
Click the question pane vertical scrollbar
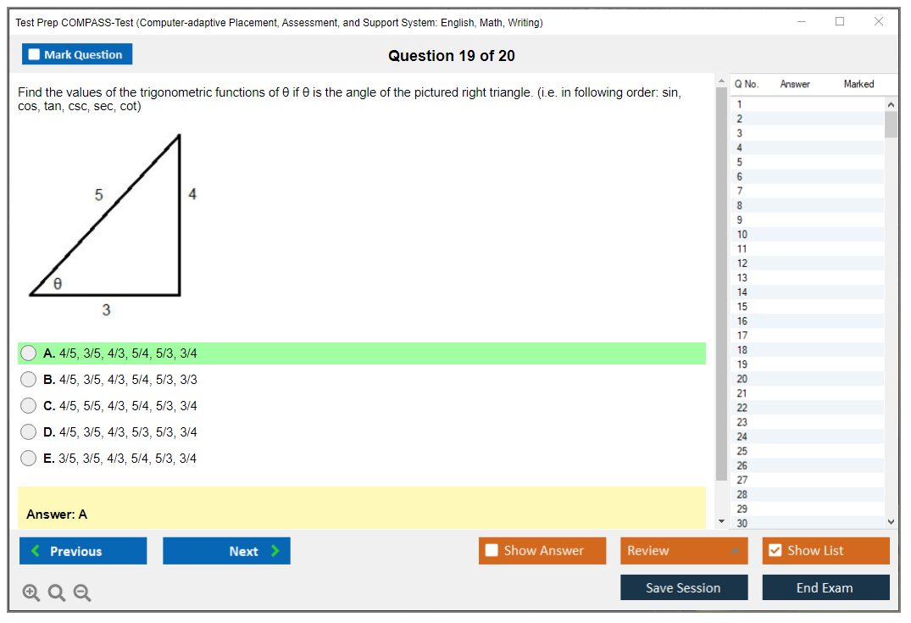click(721, 280)
